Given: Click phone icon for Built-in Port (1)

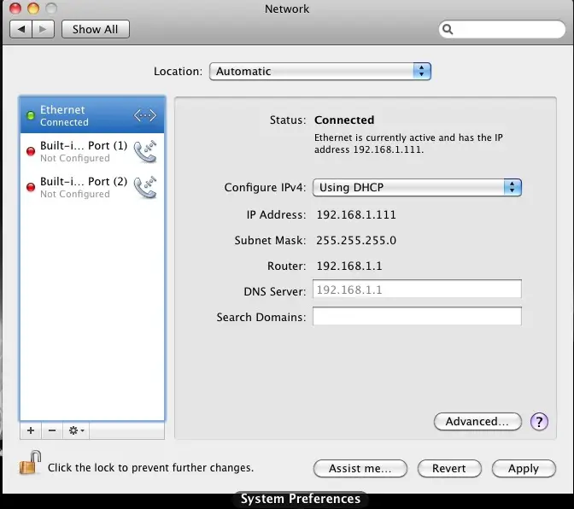Looking at the screenshot, I should tap(145, 151).
